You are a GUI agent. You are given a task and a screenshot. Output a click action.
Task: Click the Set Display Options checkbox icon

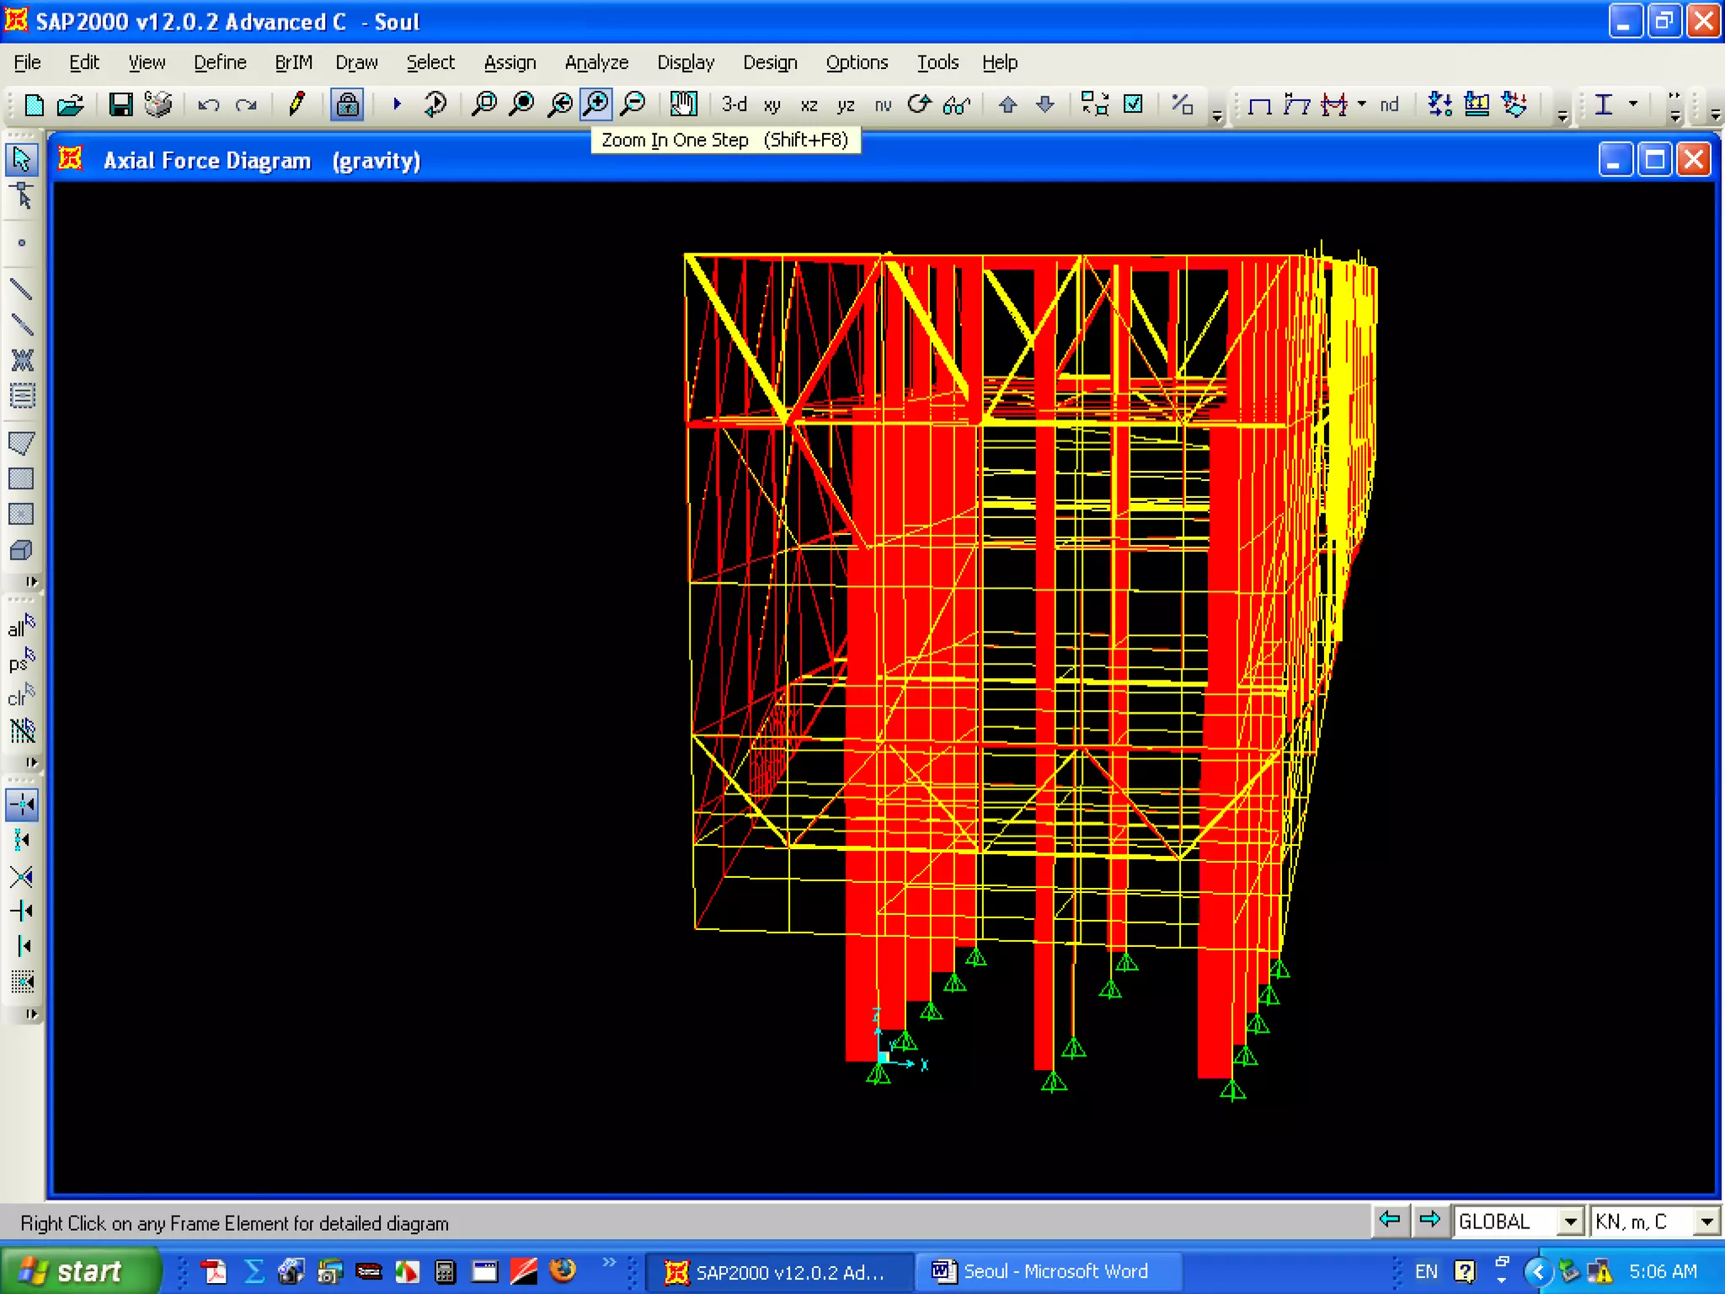[1134, 104]
